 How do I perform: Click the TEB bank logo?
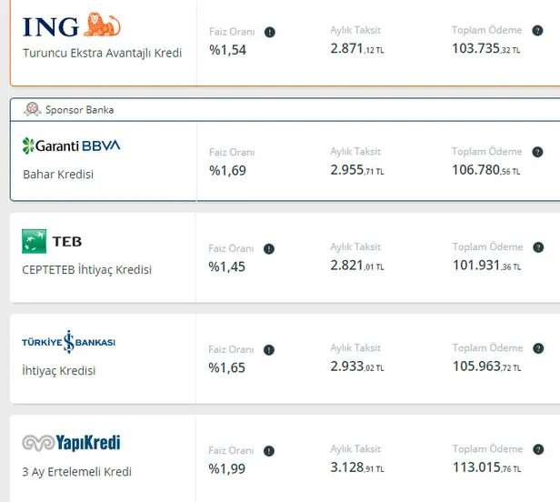point(52,241)
